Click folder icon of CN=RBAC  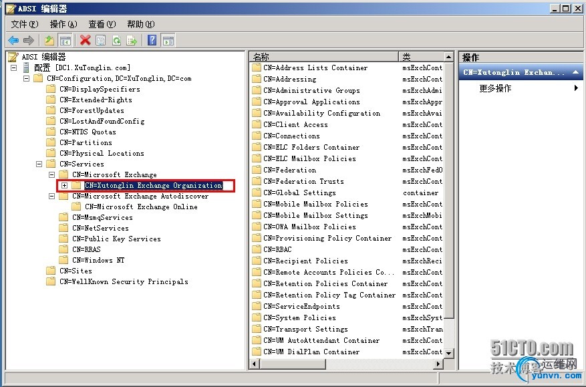pos(257,249)
